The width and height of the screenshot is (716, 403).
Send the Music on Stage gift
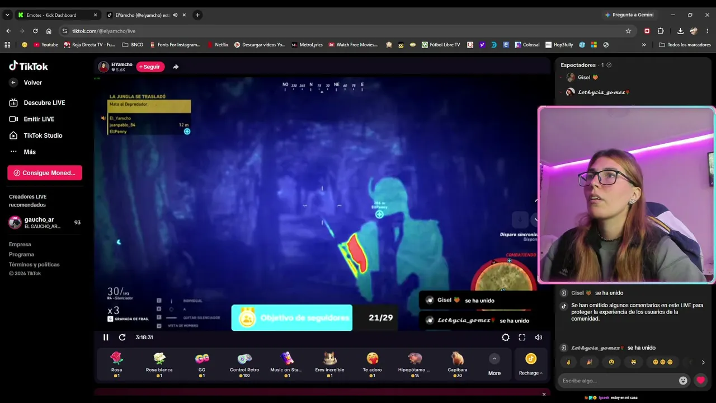(286, 364)
